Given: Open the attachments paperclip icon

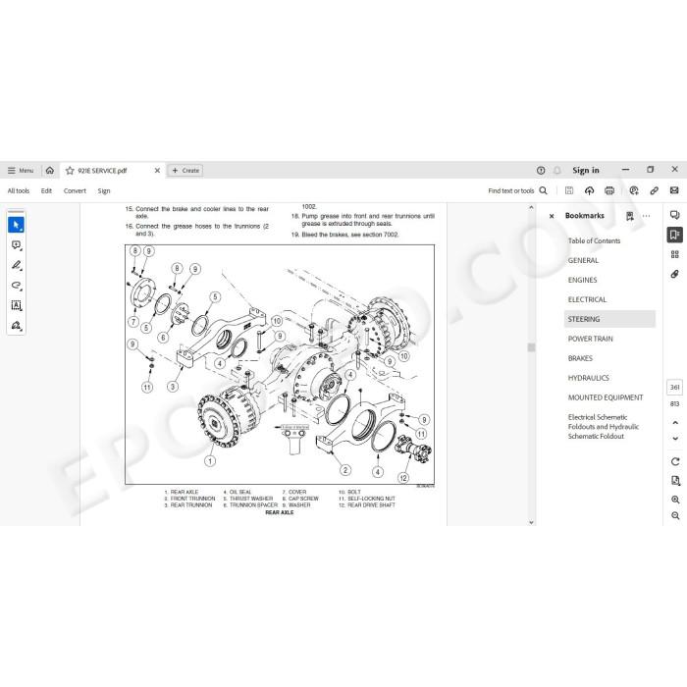Looking at the screenshot, I should pyautogui.click(x=675, y=274).
